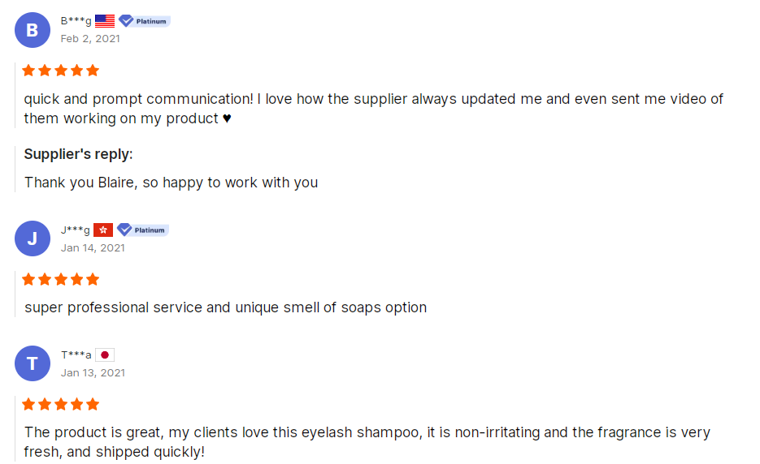
Task: Click the blue J reviewer avatar
Action: pos(33,238)
